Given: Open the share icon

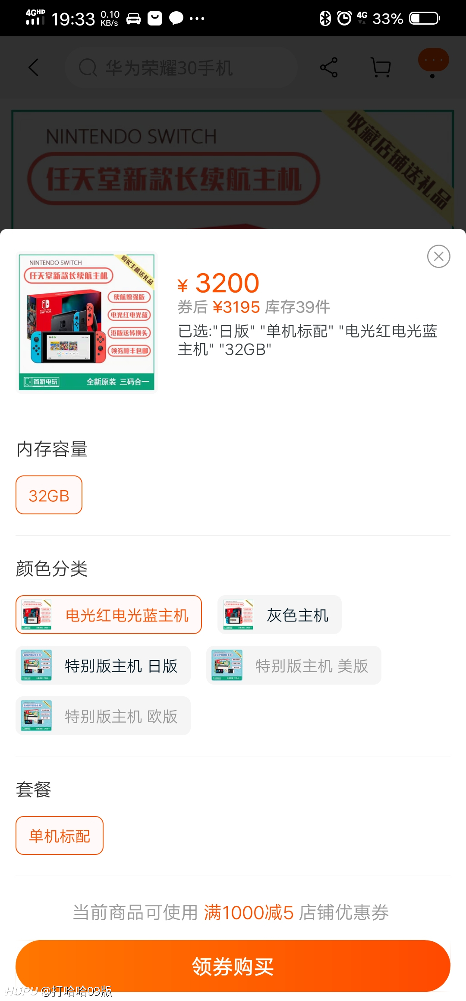Looking at the screenshot, I should (329, 67).
